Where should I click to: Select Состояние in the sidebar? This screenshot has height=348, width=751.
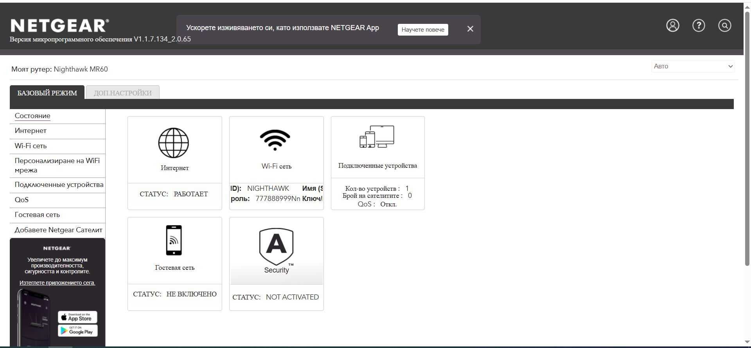[32, 116]
